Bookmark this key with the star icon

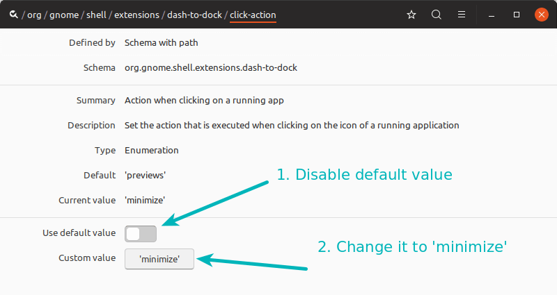coord(411,15)
